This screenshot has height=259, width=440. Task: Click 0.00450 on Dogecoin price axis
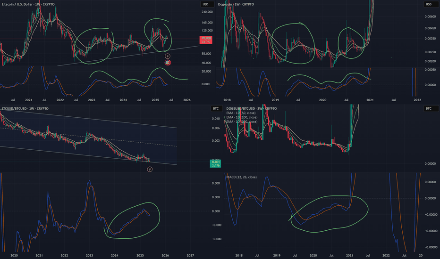point(430,28)
